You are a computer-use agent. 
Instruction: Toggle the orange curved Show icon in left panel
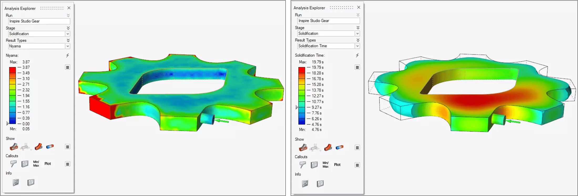click(x=38, y=147)
